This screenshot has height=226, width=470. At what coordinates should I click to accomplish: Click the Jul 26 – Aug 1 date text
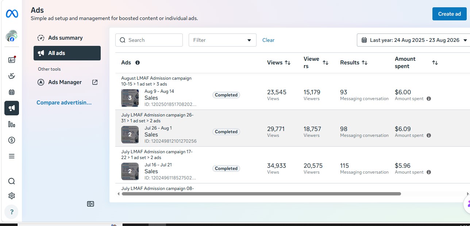click(x=158, y=128)
